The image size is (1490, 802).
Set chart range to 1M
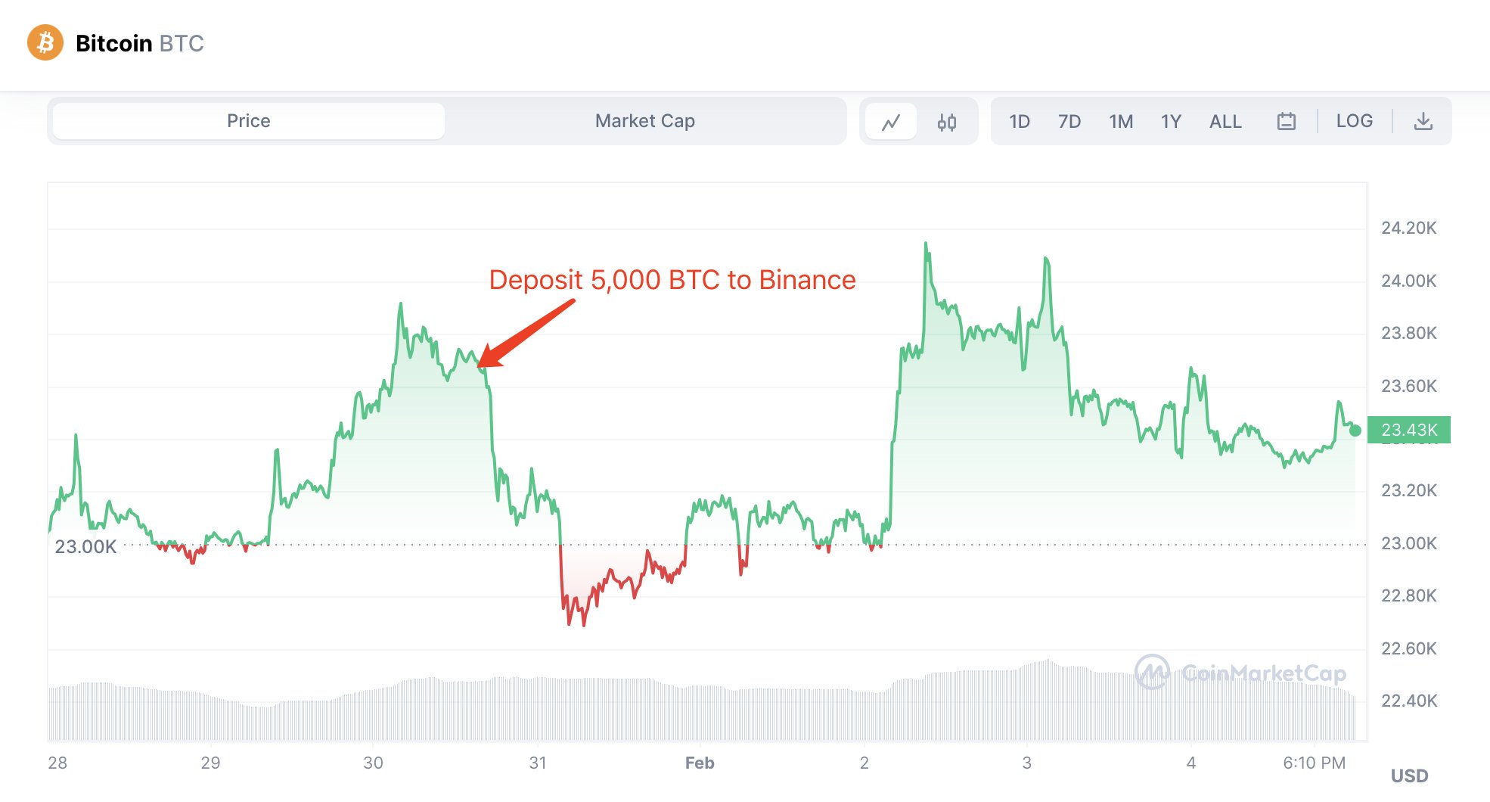click(x=1120, y=122)
